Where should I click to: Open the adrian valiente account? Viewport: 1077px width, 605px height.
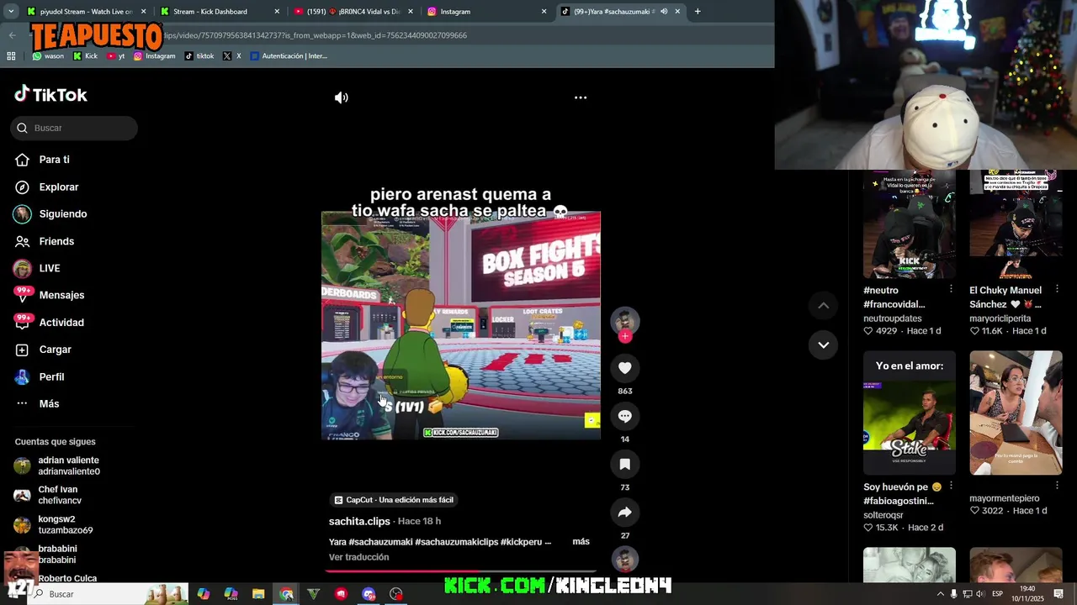[x=69, y=466]
